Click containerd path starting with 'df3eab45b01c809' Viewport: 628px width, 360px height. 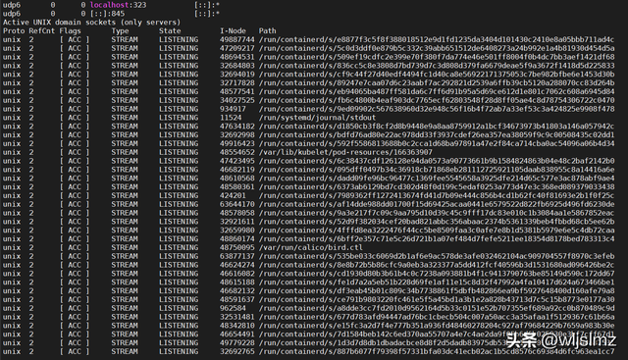click(x=437, y=290)
